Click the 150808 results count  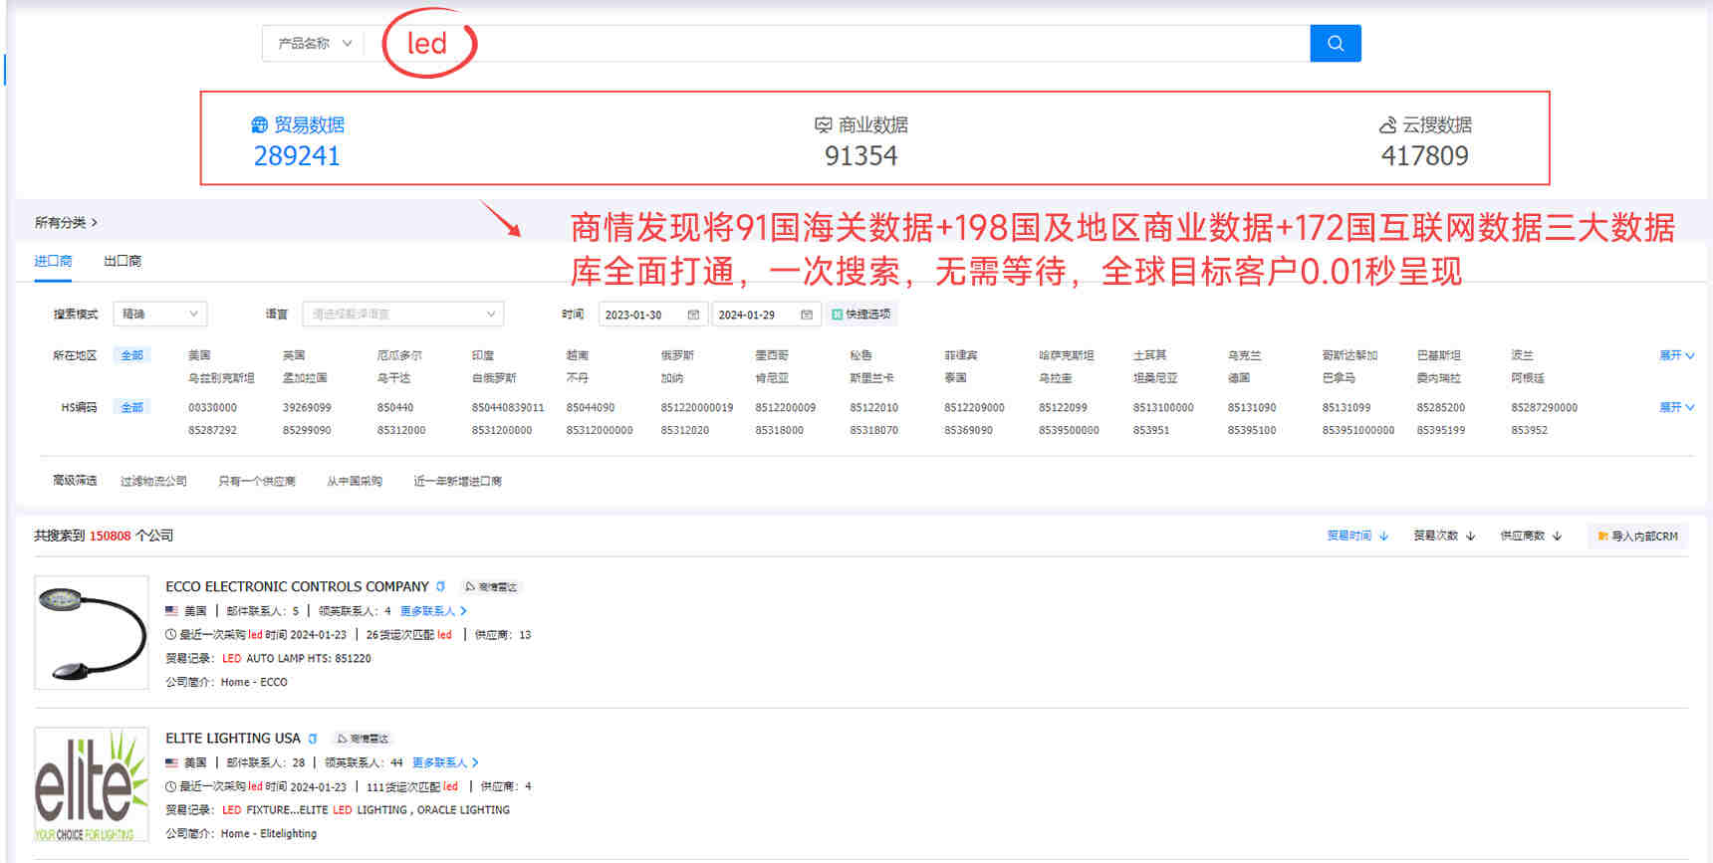111,536
